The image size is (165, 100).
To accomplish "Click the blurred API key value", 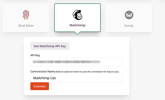I will [66, 62].
